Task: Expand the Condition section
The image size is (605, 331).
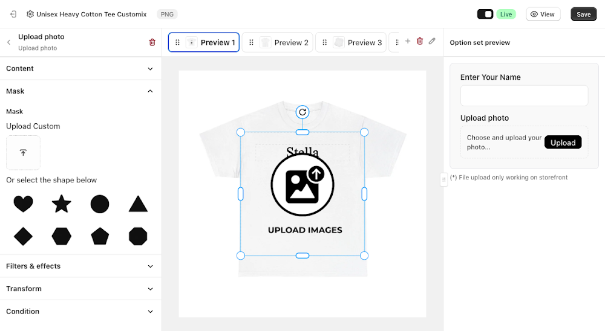Action: pyautogui.click(x=80, y=311)
